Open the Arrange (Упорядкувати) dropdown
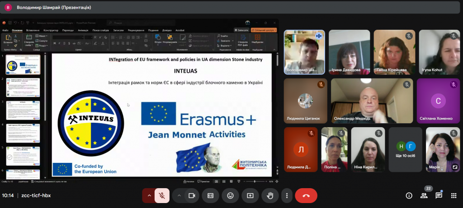Image resolution: width=463 pixels, height=208 pixels. (x=170, y=39)
